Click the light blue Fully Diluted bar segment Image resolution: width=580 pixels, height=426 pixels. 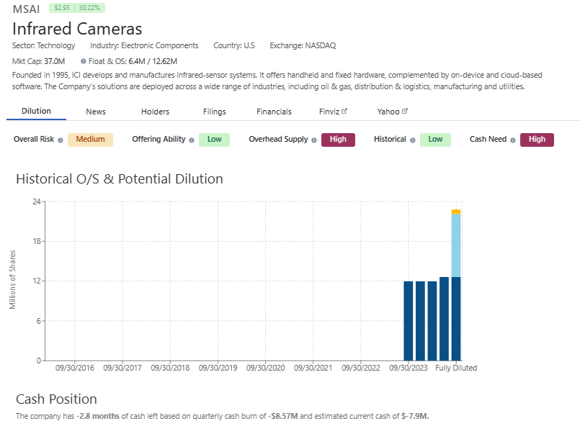pyautogui.click(x=456, y=245)
